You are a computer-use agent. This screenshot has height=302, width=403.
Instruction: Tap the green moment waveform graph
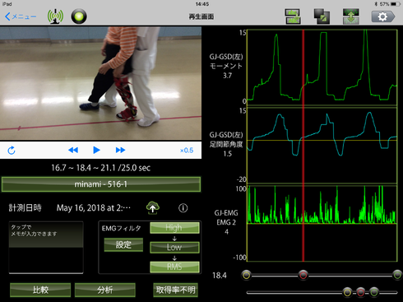click(322, 67)
